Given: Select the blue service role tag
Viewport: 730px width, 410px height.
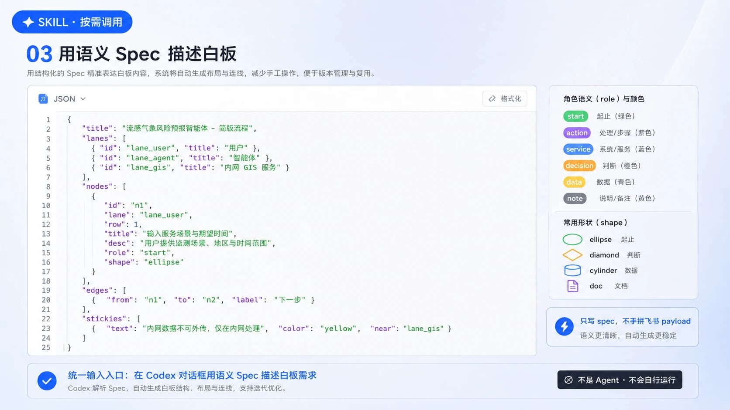Looking at the screenshot, I should tap(578, 149).
